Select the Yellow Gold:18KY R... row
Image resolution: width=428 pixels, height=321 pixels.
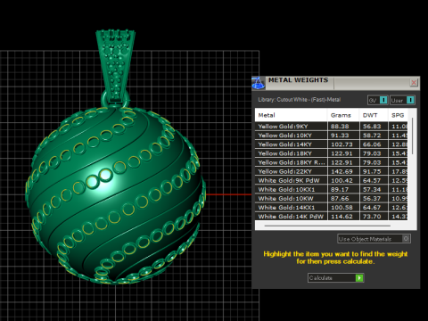331,162
